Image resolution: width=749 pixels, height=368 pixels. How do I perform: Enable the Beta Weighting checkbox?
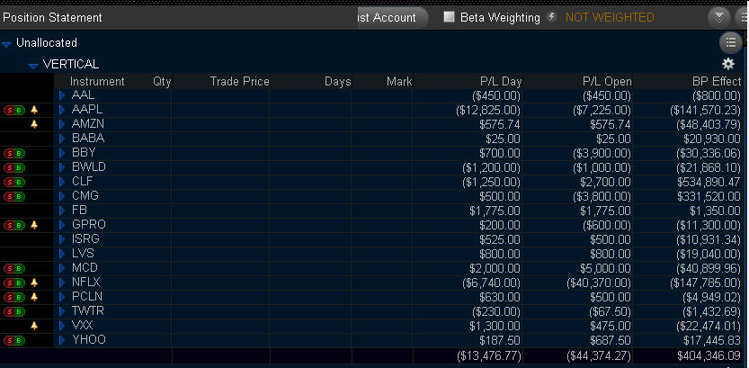tap(450, 17)
